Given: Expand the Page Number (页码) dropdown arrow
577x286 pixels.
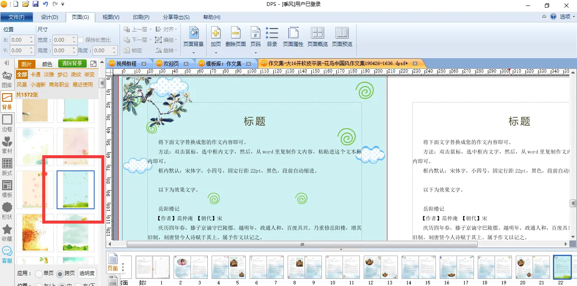Looking at the screenshot, I should pyautogui.click(x=255, y=53).
